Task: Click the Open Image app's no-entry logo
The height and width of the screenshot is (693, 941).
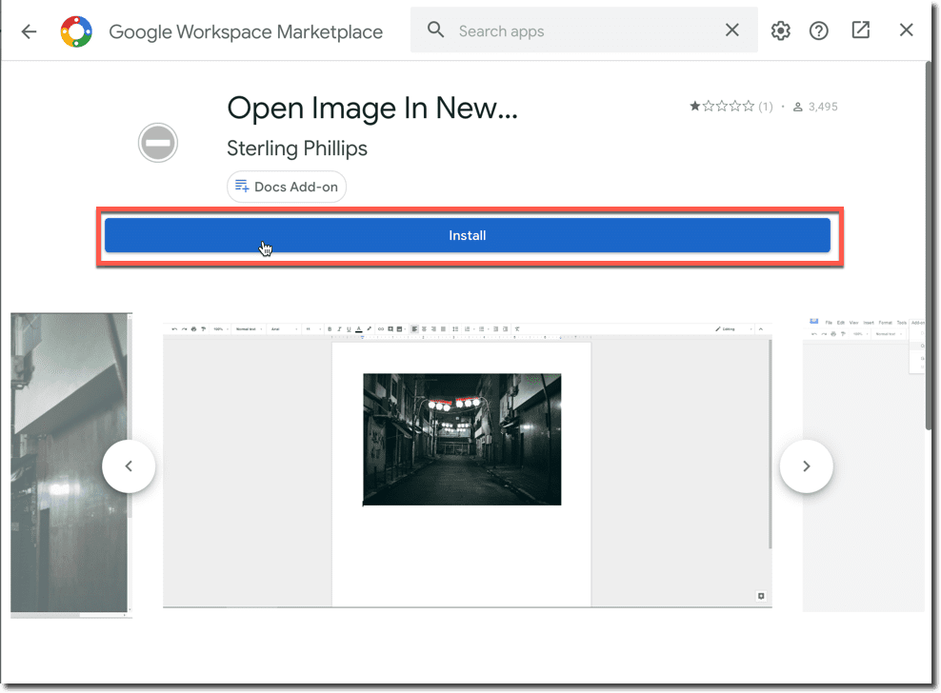Action: (x=158, y=142)
